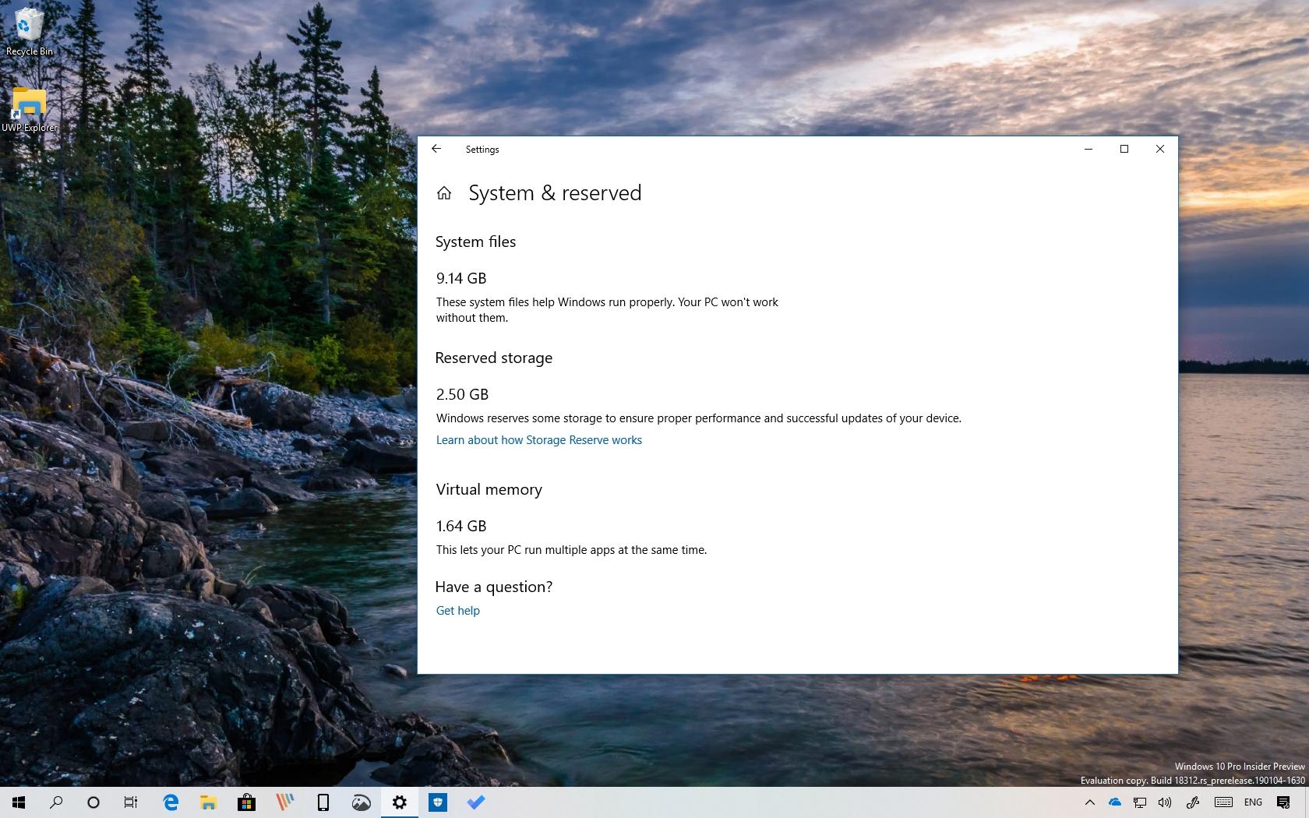Open the volume control in the tray
The image size is (1309, 818).
pyautogui.click(x=1165, y=802)
